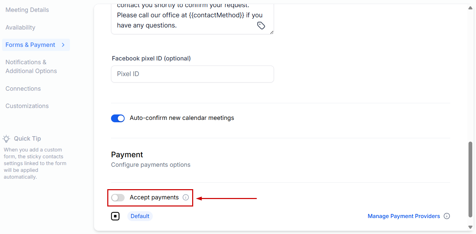Go to the Availability section

tap(20, 28)
